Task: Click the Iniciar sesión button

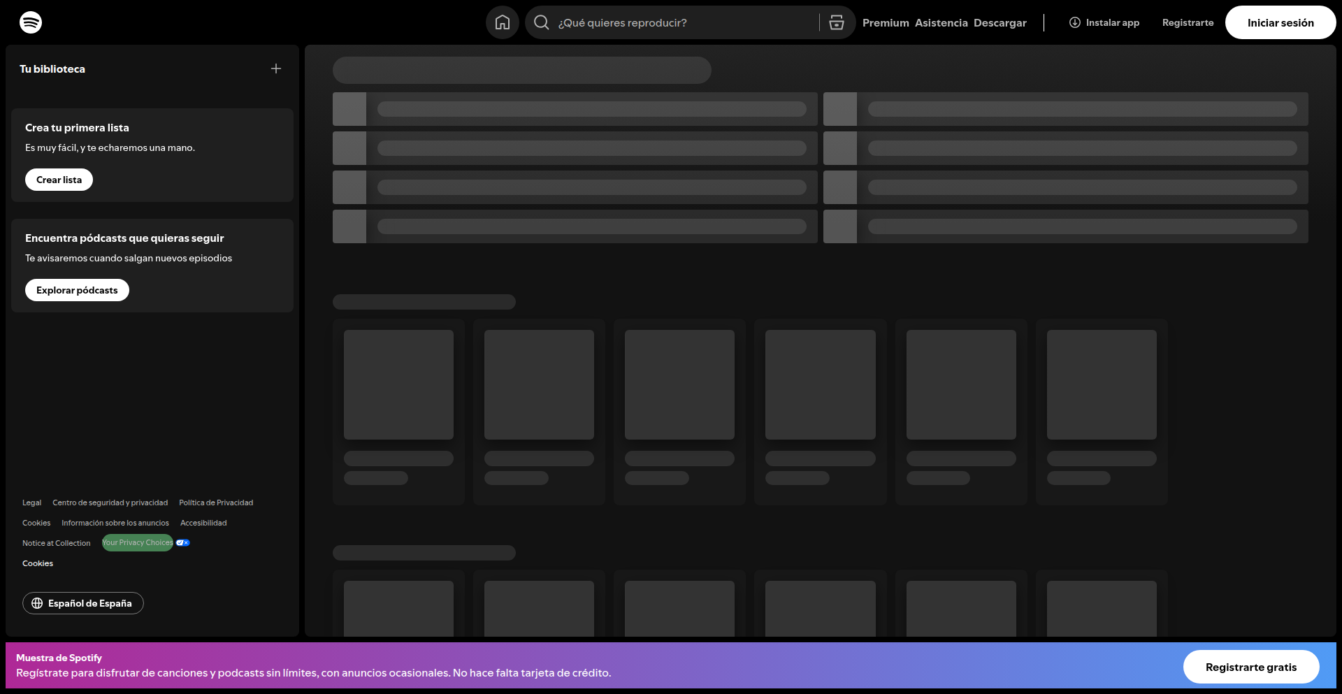Action: pyautogui.click(x=1280, y=22)
